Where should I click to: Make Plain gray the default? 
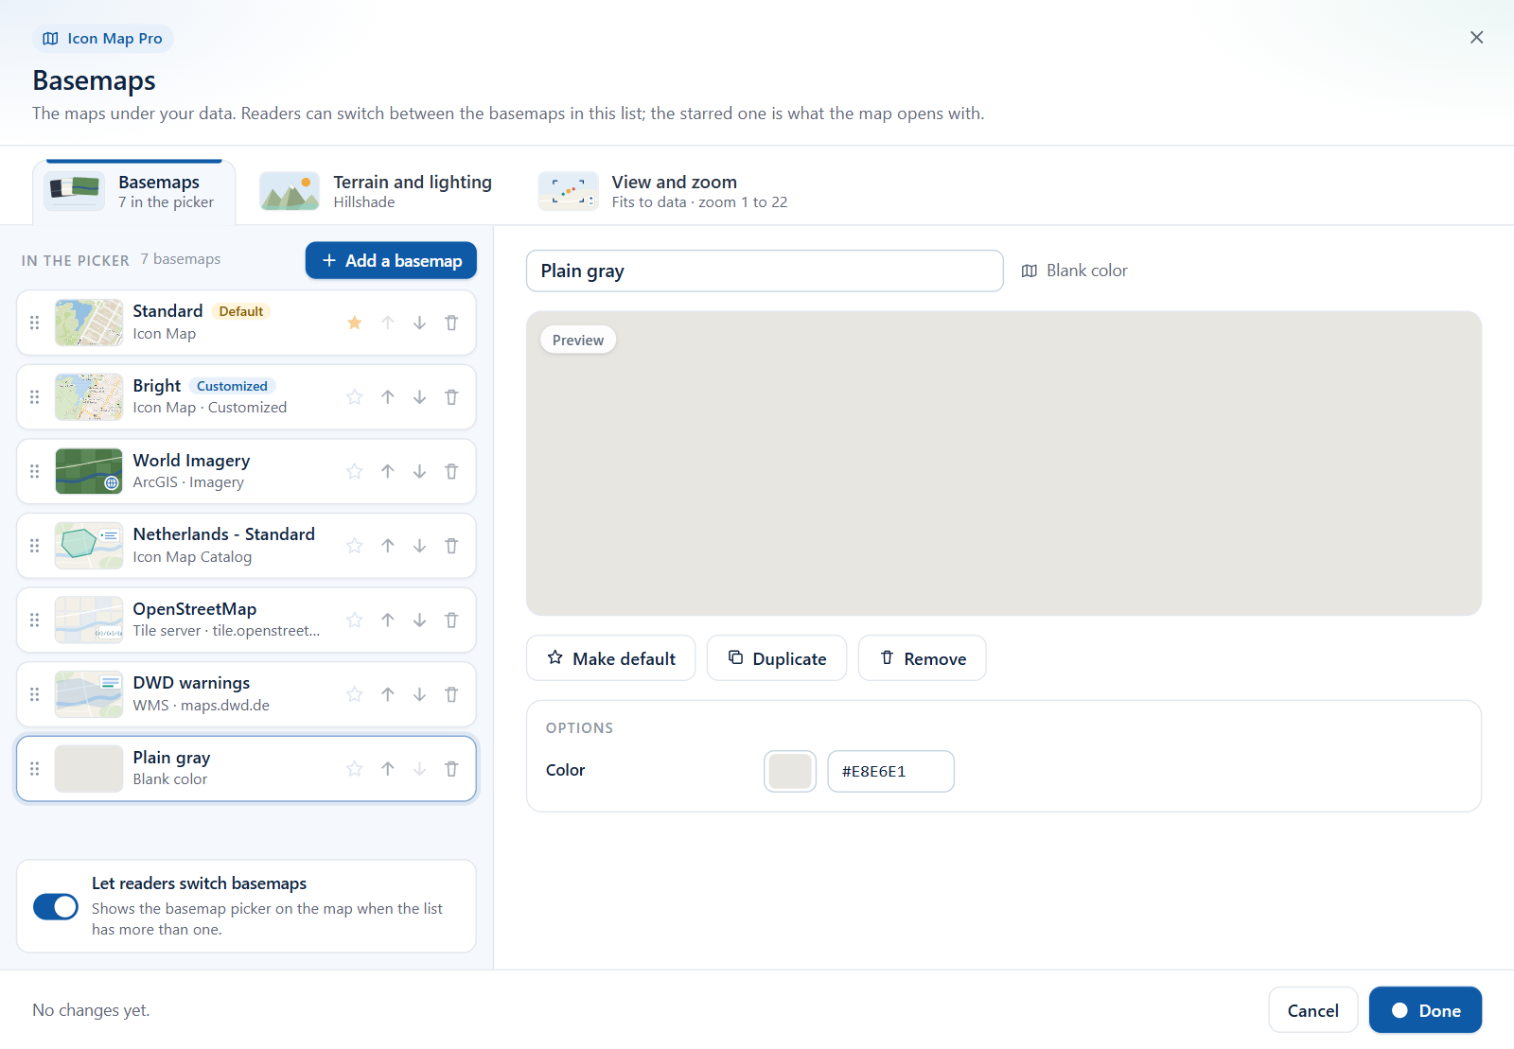click(x=610, y=658)
